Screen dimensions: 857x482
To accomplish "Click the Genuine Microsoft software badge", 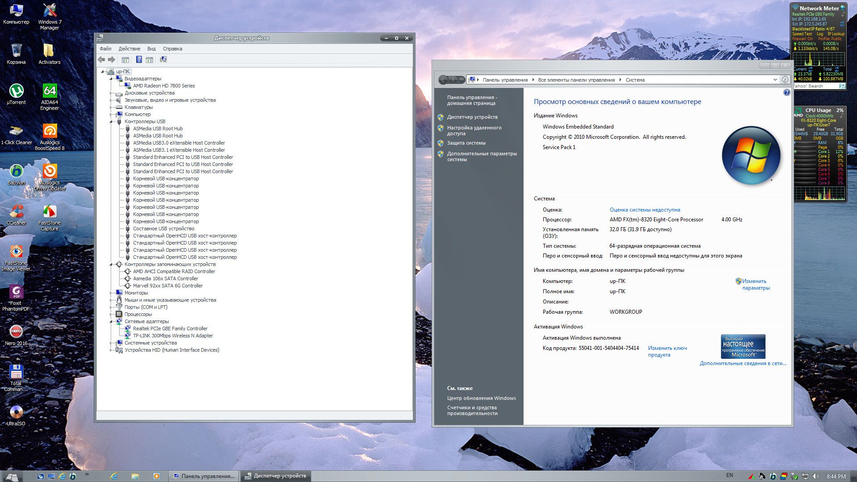I will [x=743, y=346].
